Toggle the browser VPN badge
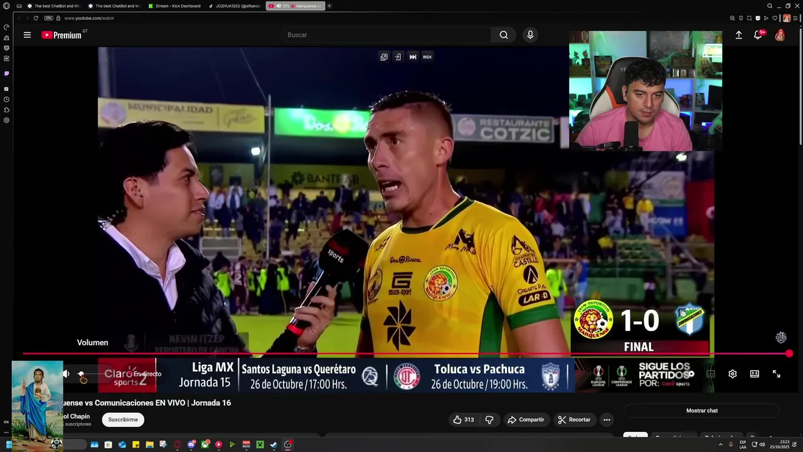Screen dimensions: 803x452 pos(49,18)
